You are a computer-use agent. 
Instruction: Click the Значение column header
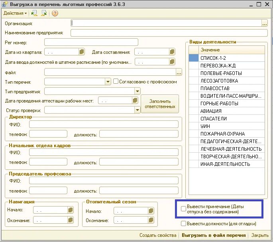click(x=232, y=50)
